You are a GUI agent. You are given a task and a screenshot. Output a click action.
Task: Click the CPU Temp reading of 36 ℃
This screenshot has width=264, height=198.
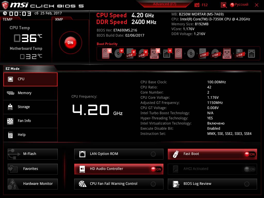(x=28, y=38)
